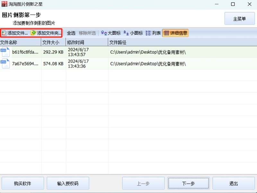257x193 pixels.
Task: Minimize the 淘淘图片倒影之星 window
Action: 217,4
